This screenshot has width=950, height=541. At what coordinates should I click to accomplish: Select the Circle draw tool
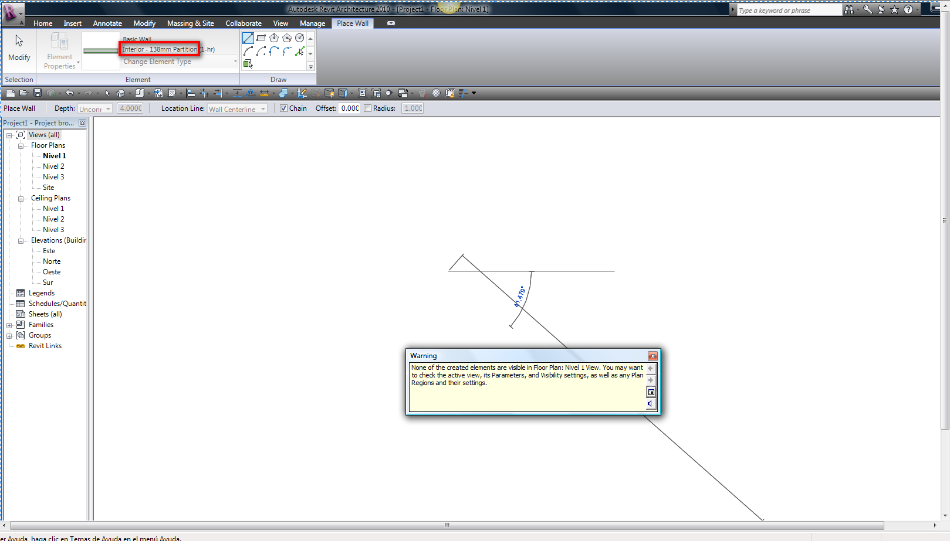click(x=300, y=38)
